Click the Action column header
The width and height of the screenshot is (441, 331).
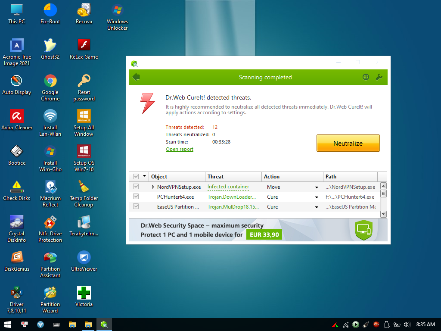[292, 176]
